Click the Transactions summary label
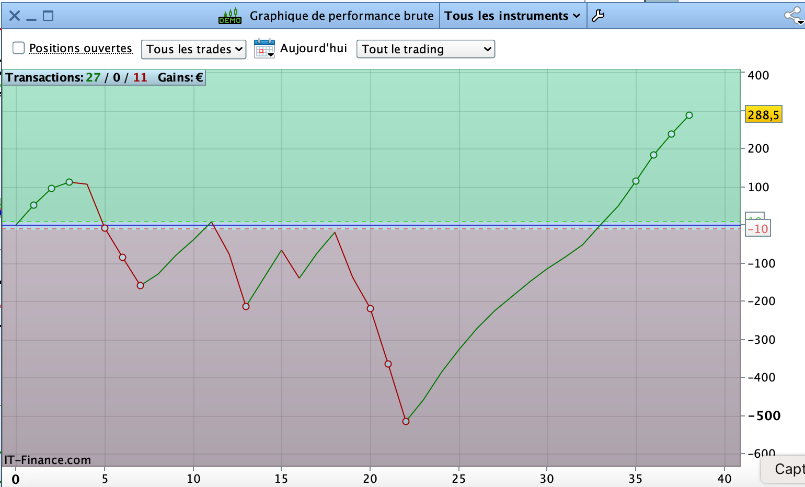Screen dimensions: 805x487 [x=44, y=77]
